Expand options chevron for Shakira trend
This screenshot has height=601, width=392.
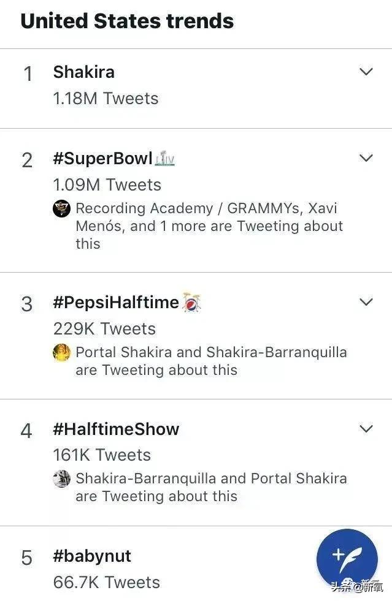tap(366, 72)
